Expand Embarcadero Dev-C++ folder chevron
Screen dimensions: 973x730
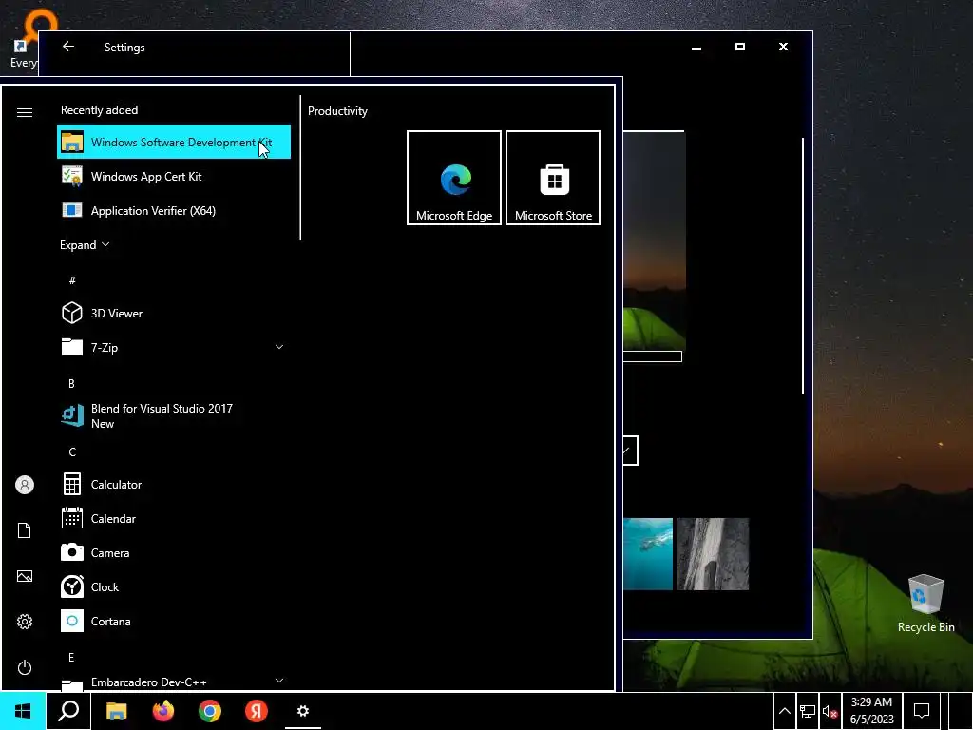point(279,681)
